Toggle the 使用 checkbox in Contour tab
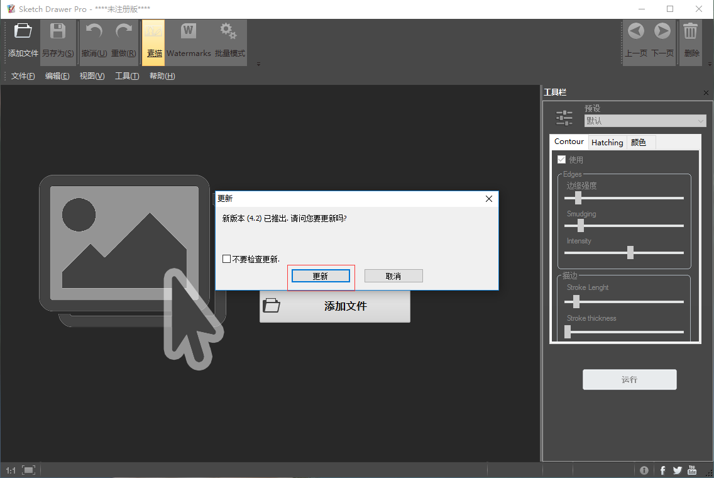This screenshot has height=478, width=714. [562, 160]
